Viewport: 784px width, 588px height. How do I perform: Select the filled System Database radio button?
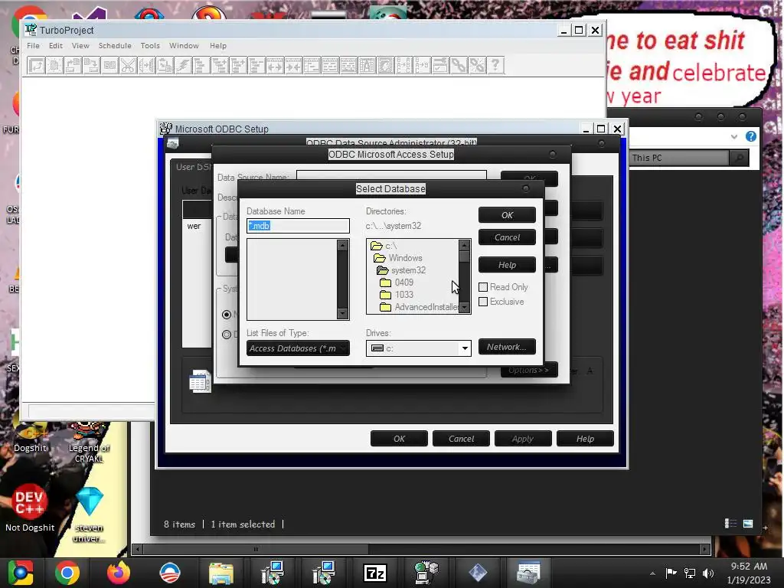227,315
